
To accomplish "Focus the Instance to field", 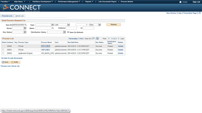I will tap(88, 28).
